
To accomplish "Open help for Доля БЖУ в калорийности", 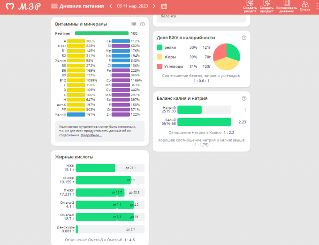I will click(x=244, y=37).
